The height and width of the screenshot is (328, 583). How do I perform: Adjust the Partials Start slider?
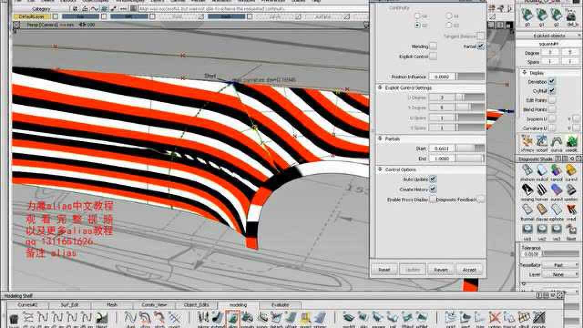pyautogui.click(x=471, y=149)
